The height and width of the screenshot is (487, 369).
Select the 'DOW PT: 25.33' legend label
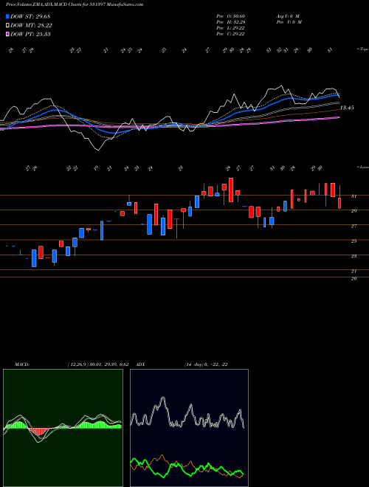click(x=30, y=34)
